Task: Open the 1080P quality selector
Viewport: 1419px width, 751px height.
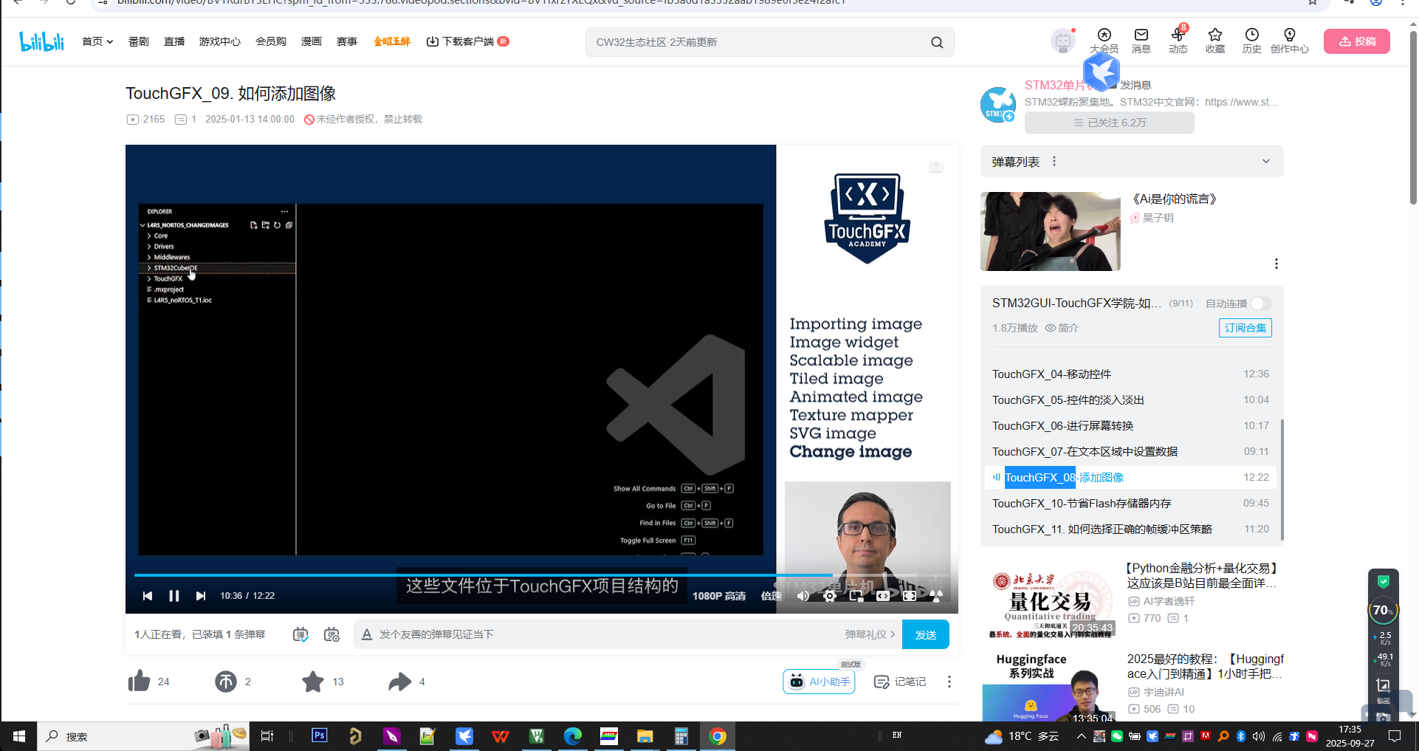Action: [718, 596]
